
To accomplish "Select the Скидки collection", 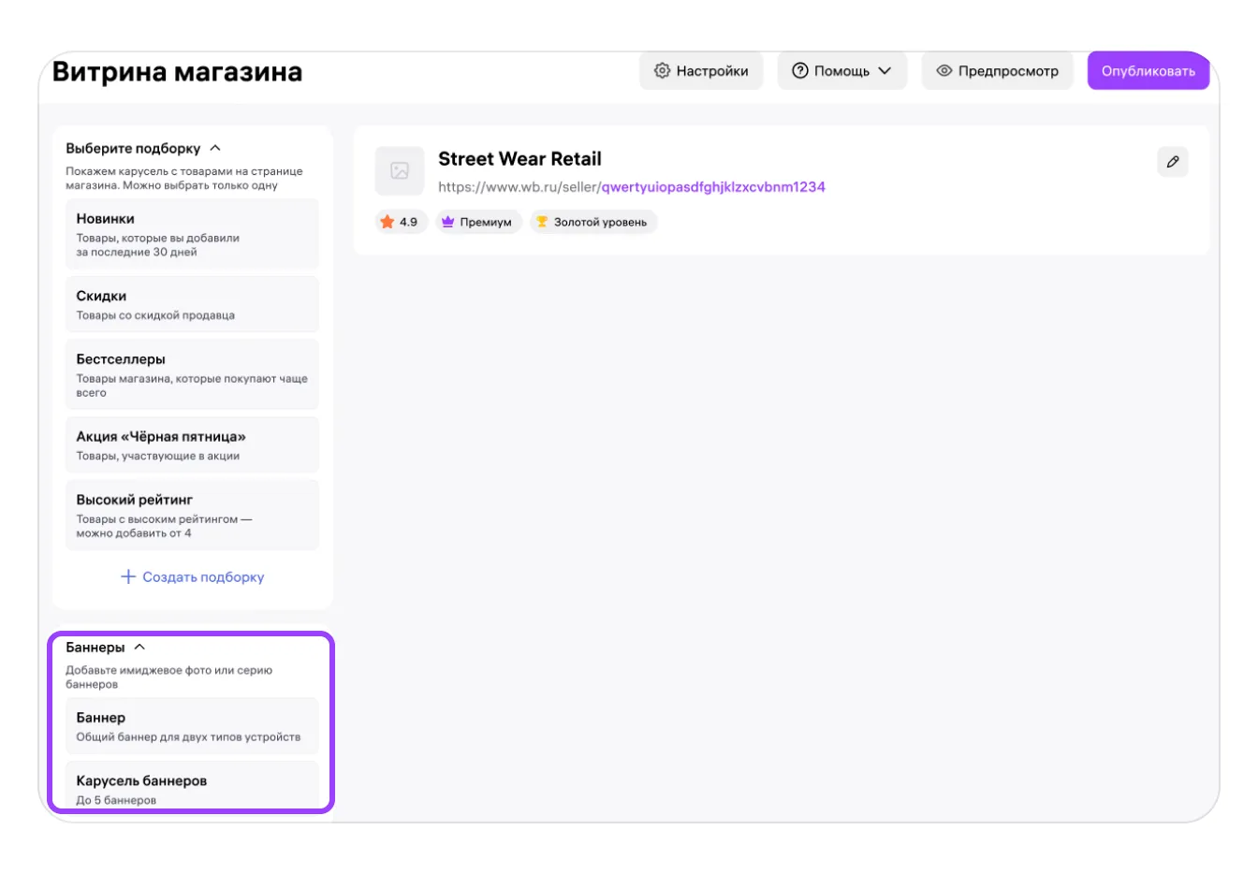I will pyautogui.click(x=192, y=304).
